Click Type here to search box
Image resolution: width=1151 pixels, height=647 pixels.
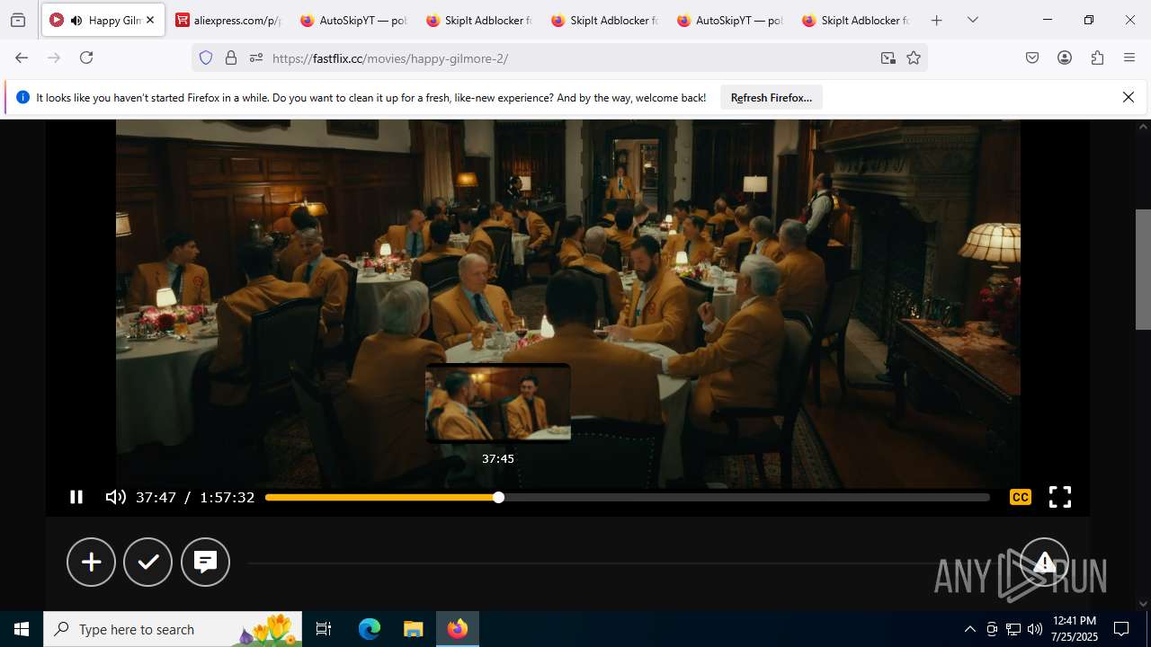pos(173,629)
